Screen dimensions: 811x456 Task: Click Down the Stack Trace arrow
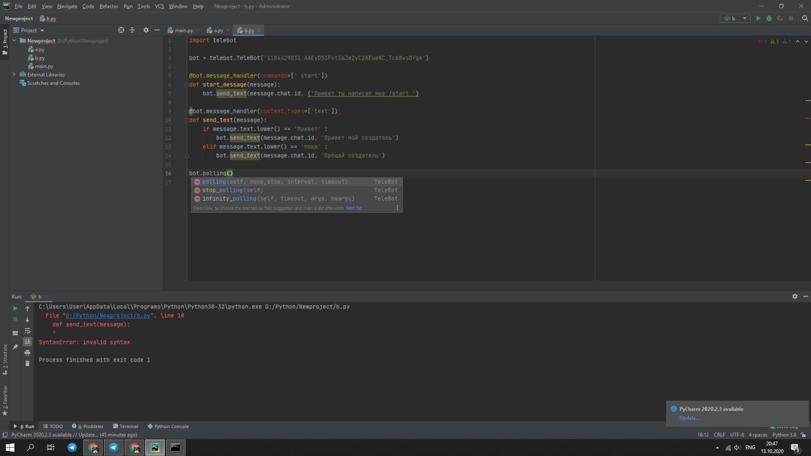[27, 319]
